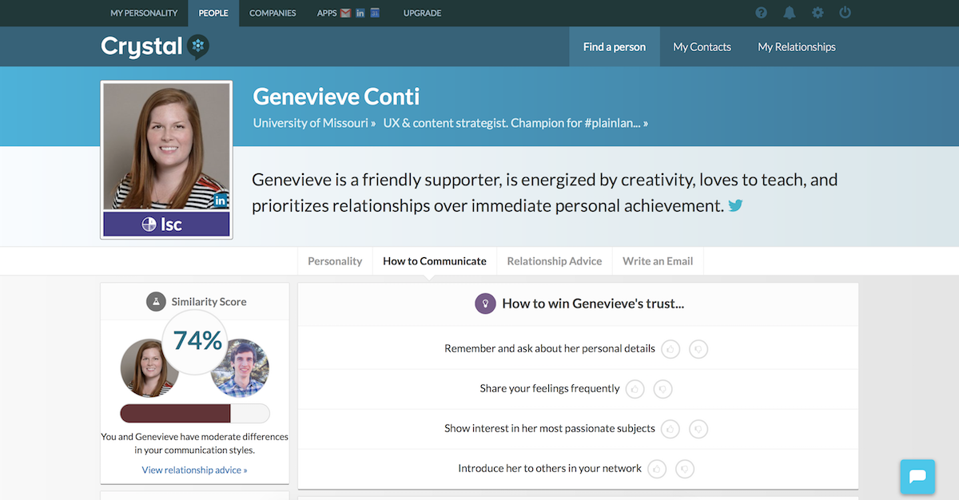959x500 pixels.
Task: Click 'Remember and ask about her personal details' text
Action: pos(550,349)
